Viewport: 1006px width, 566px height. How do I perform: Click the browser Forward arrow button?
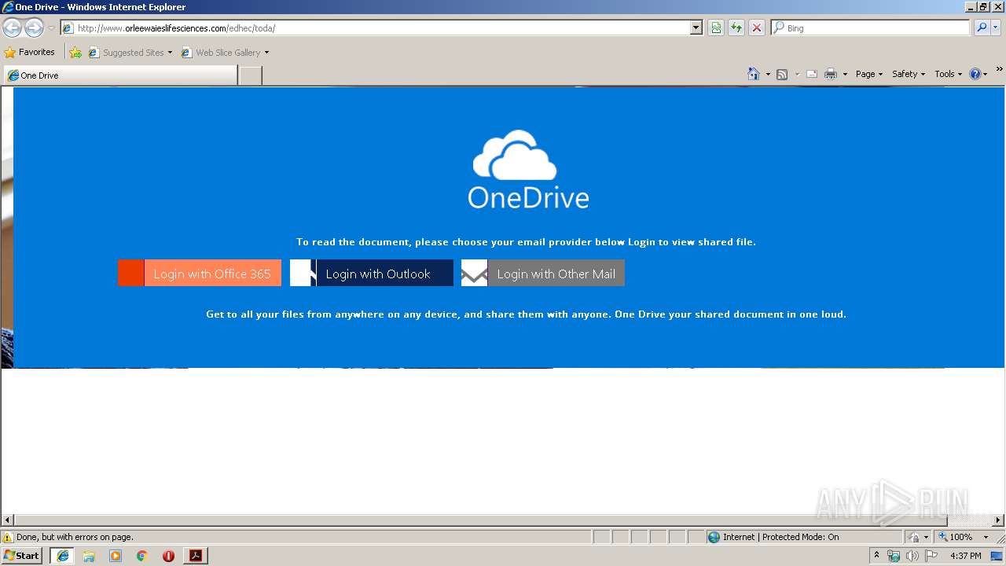pyautogui.click(x=34, y=28)
